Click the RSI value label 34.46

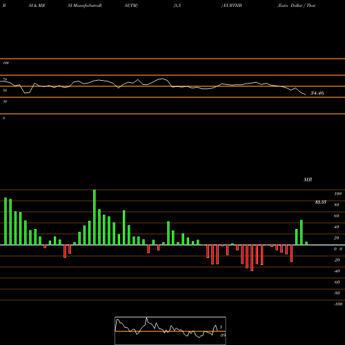pyautogui.click(x=317, y=93)
